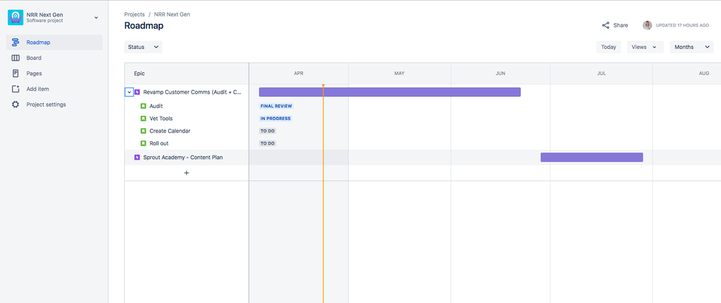Open the Views dropdown

(645, 47)
